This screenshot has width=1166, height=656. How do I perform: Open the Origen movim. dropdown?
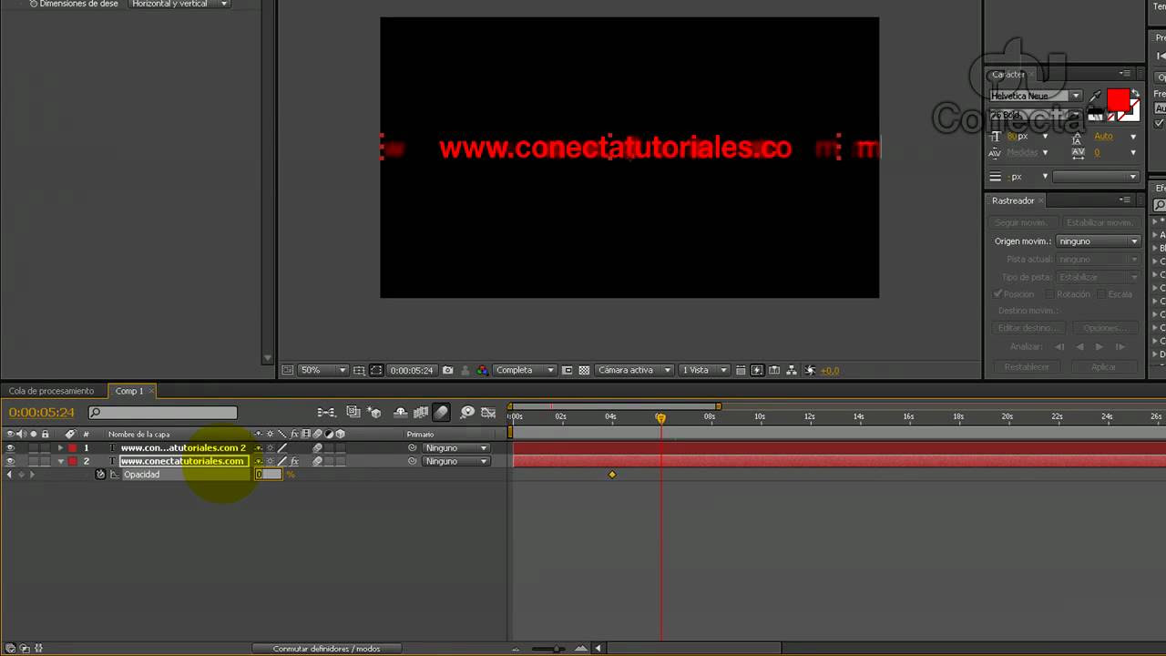[x=1098, y=241]
